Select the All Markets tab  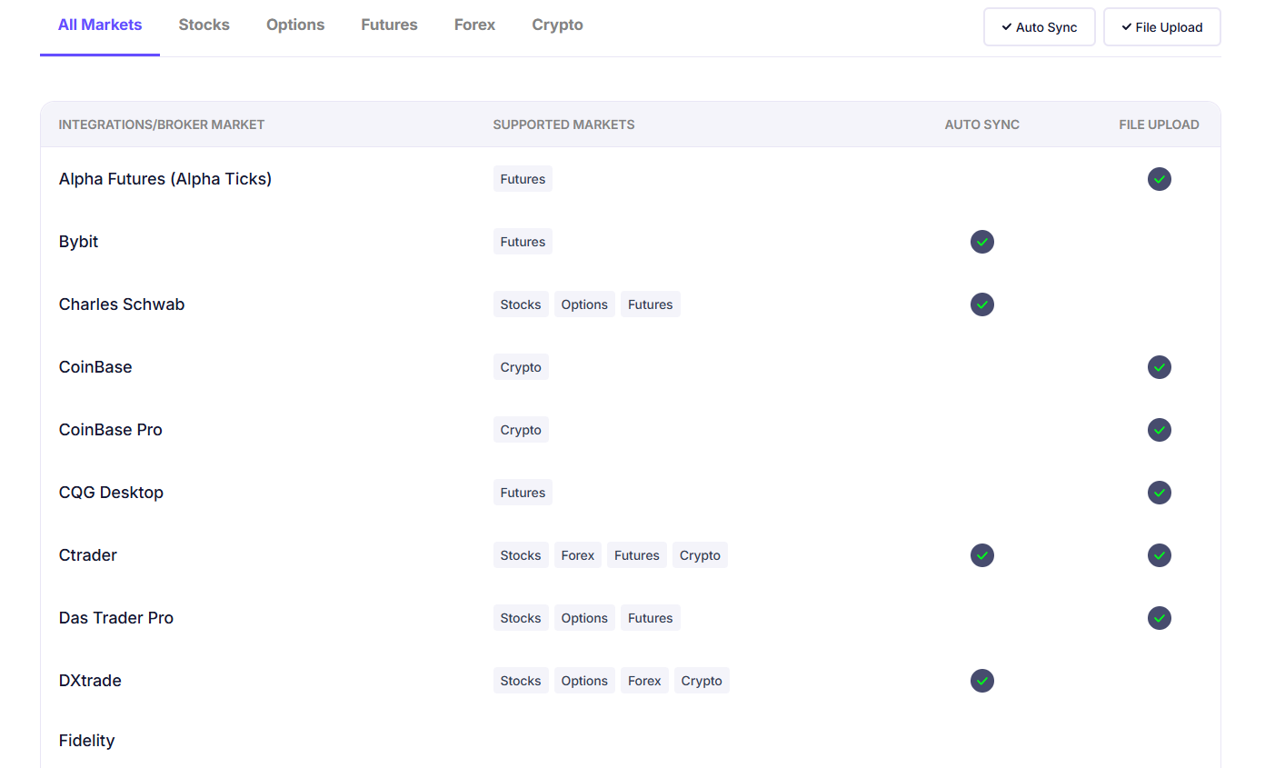tap(100, 25)
